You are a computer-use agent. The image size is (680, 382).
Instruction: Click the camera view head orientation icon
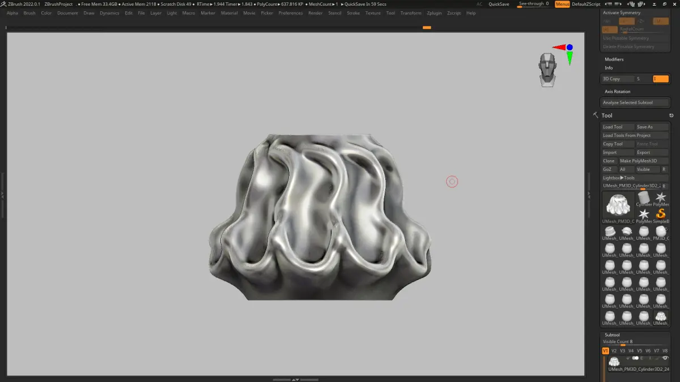pyautogui.click(x=547, y=70)
